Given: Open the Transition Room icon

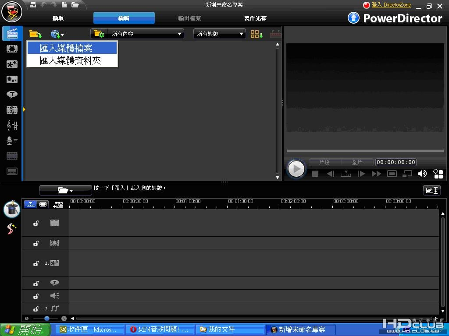Looking at the screenshot, I should [12, 110].
